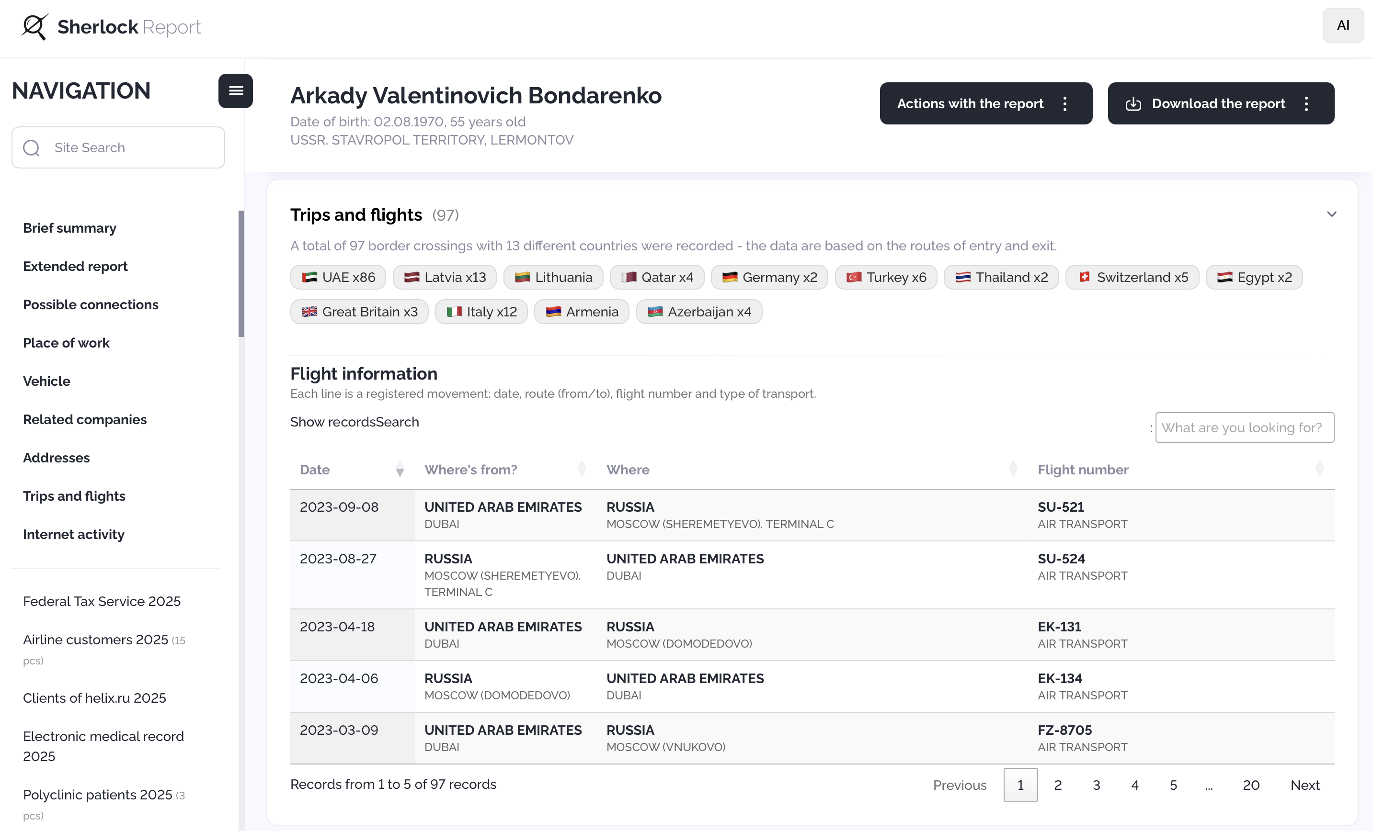
Task: Collapse the Trips and flights section chevron
Action: click(x=1331, y=214)
